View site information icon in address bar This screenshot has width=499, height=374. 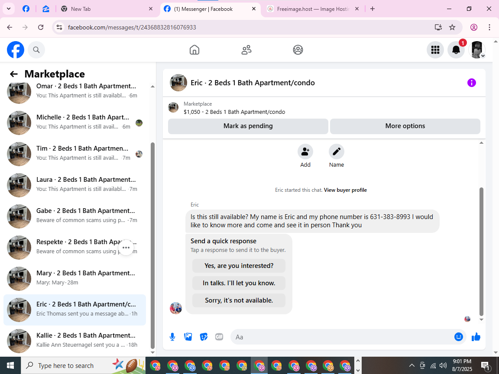[59, 27]
